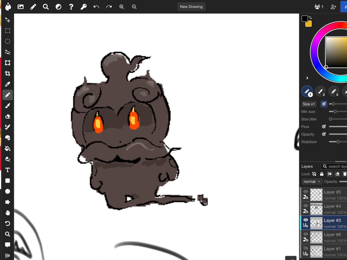
Task: Select the elliptical selection tool
Action: pos(8,41)
